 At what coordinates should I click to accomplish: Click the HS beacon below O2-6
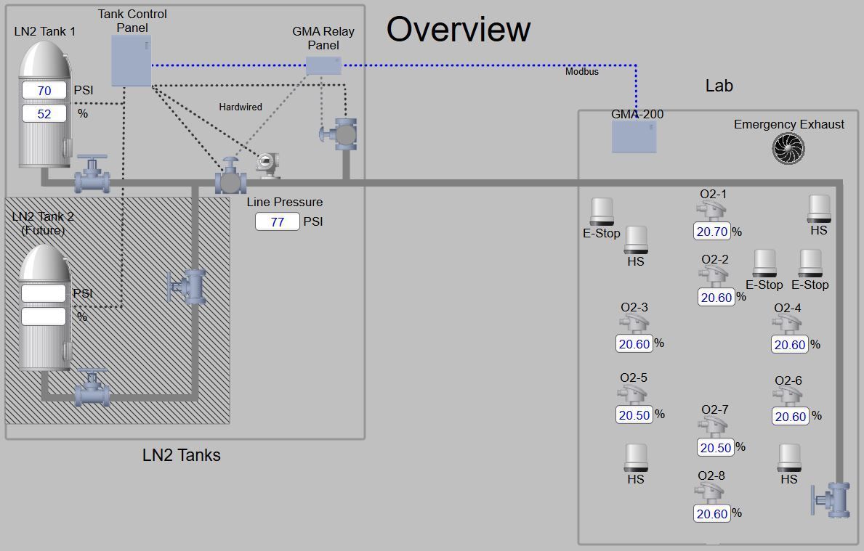tap(789, 458)
